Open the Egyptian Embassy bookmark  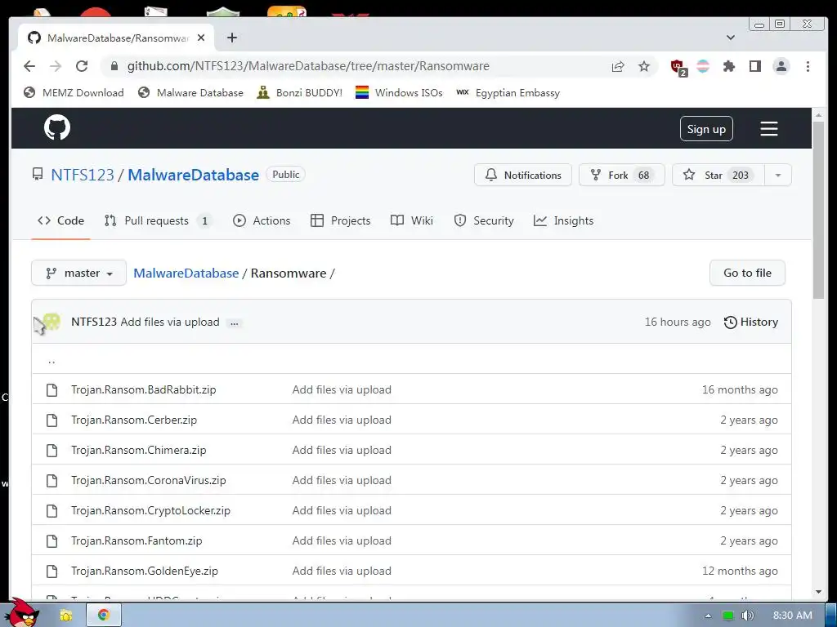click(508, 93)
